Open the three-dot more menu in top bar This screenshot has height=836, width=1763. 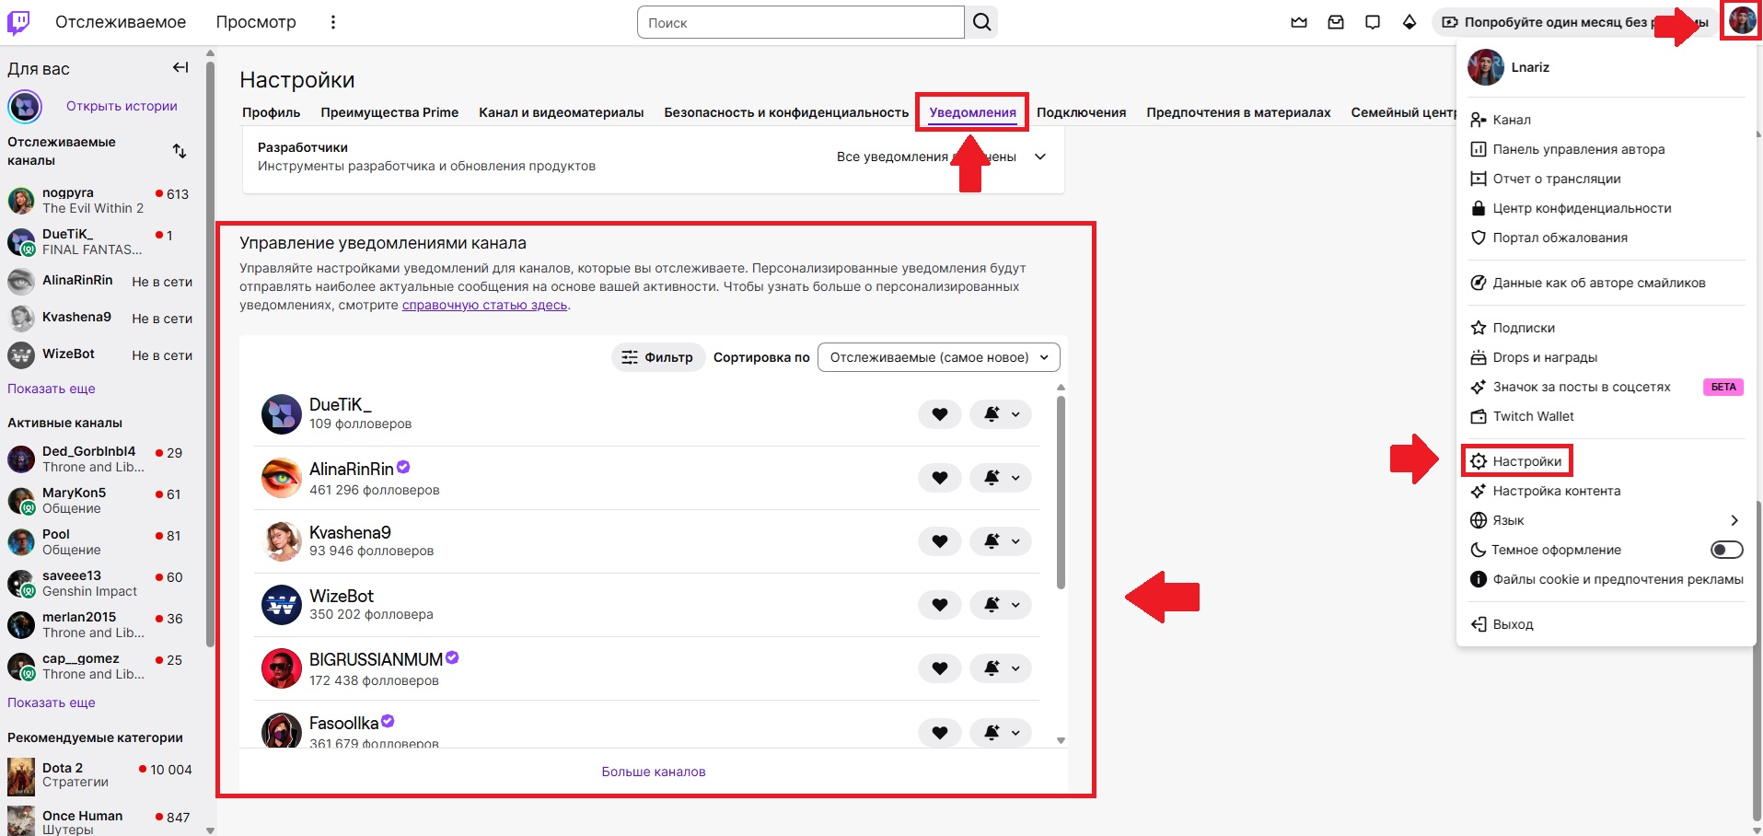tap(333, 22)
